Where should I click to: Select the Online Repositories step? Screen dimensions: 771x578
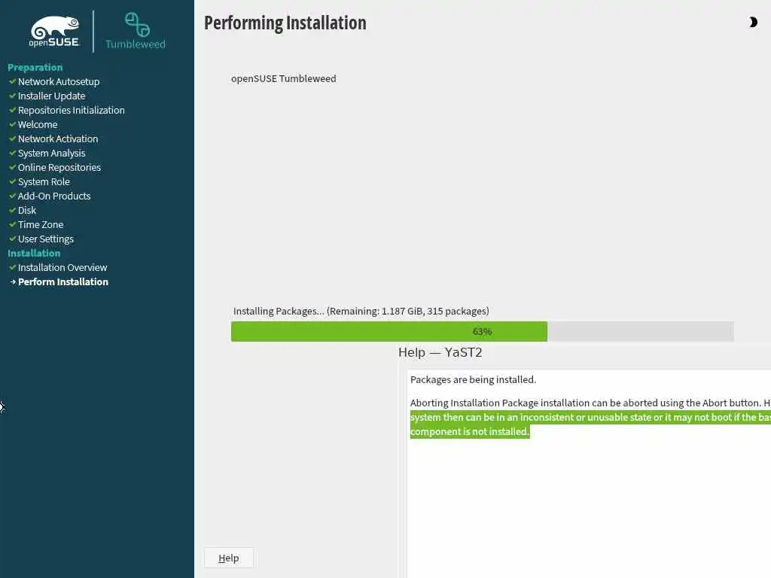tap(59, 167)
